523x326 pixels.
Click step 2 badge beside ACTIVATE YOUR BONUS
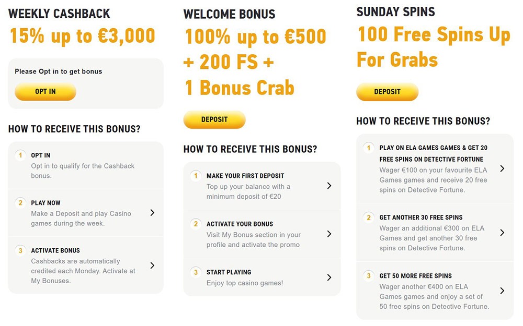click(x=196, y=224)
